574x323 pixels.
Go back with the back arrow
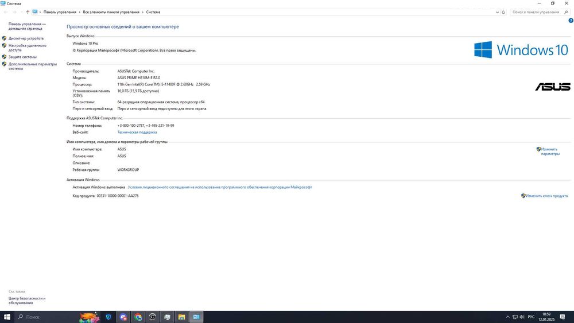coord(6,12)
